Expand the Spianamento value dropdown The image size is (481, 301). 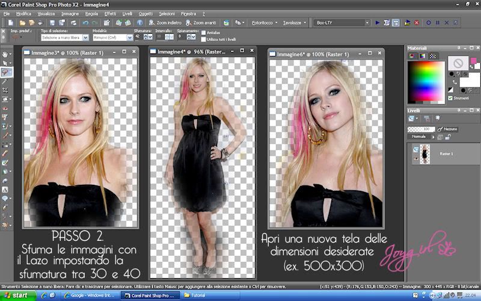click(x=193, y=37)
